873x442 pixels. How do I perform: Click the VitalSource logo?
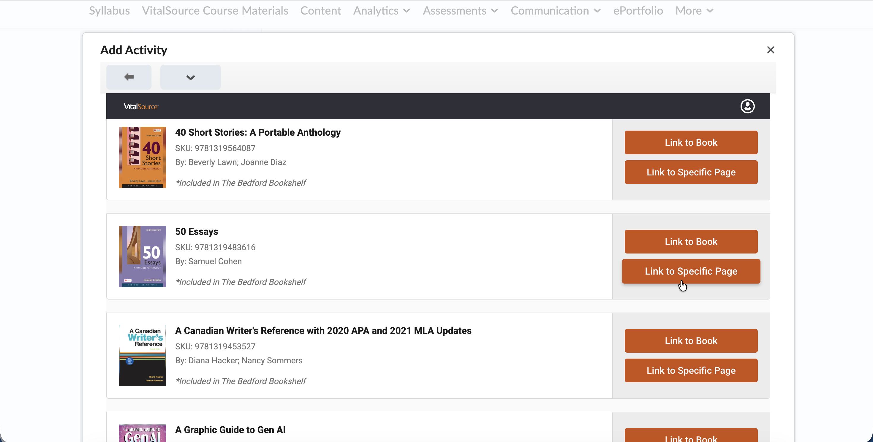pos(141,107)
